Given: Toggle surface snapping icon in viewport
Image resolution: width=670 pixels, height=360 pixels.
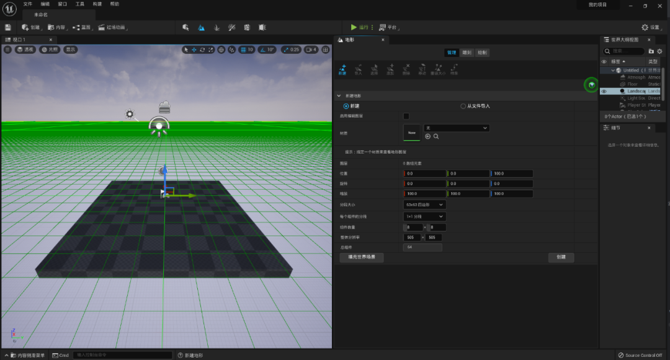Looking at the screenshot, I should [x=231, y=50].
